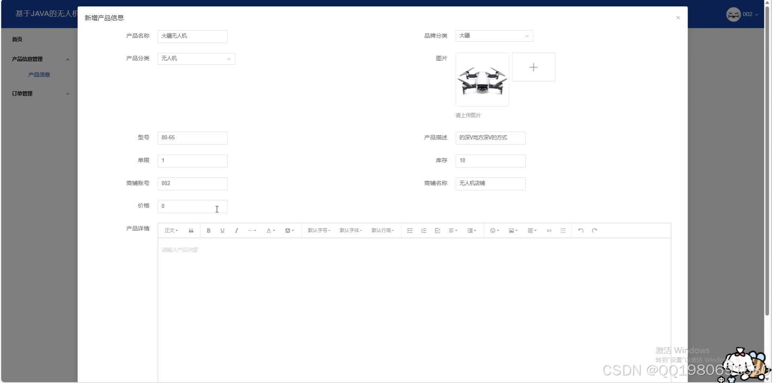
Task: Insert a numbered list in the editor
Action: click(x=423, y=230)
